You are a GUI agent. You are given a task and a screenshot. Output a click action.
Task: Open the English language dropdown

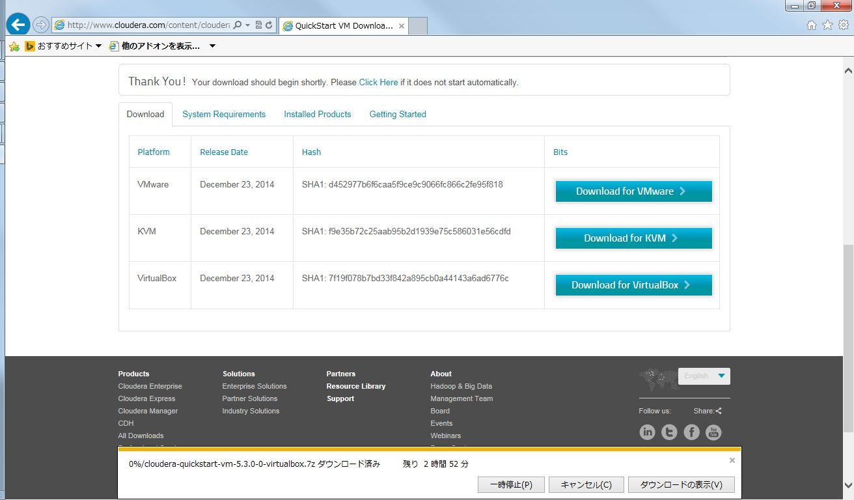point(704,376)
